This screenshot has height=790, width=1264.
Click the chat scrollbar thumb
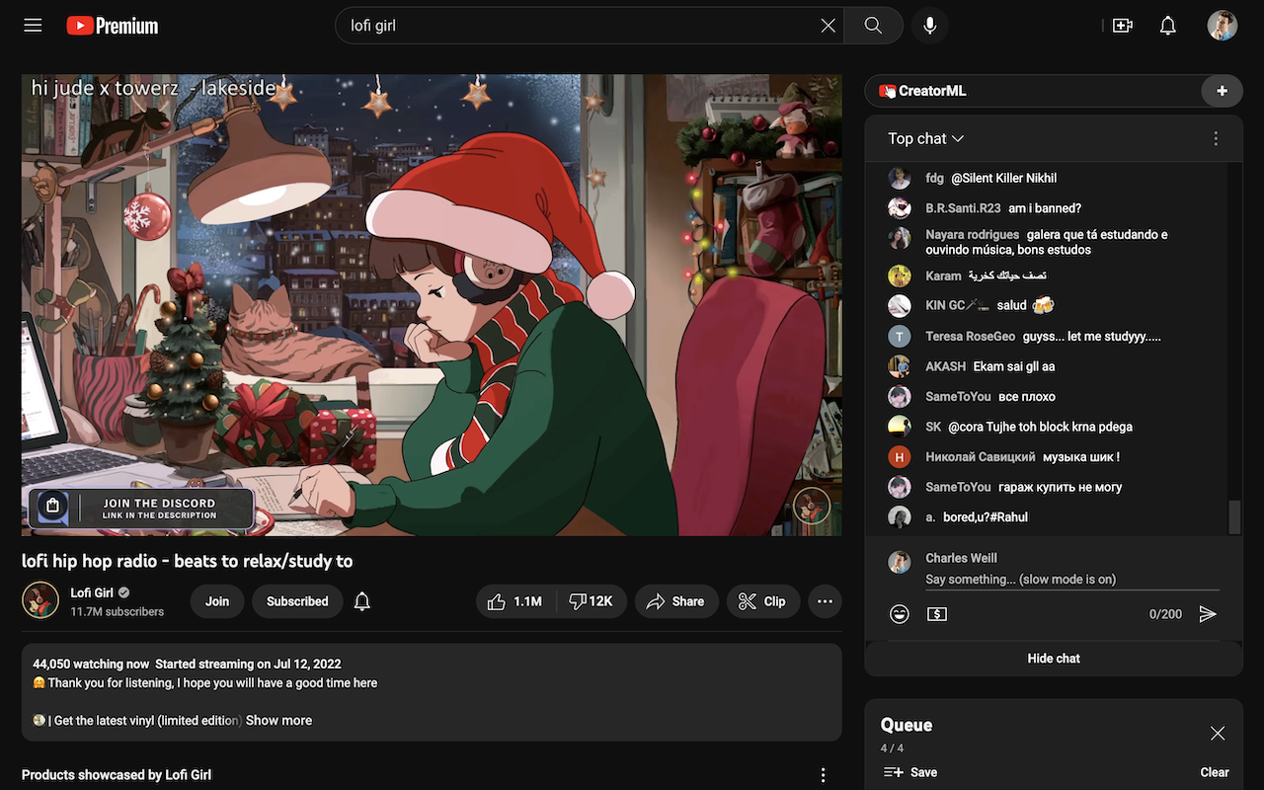point(1234,516)
